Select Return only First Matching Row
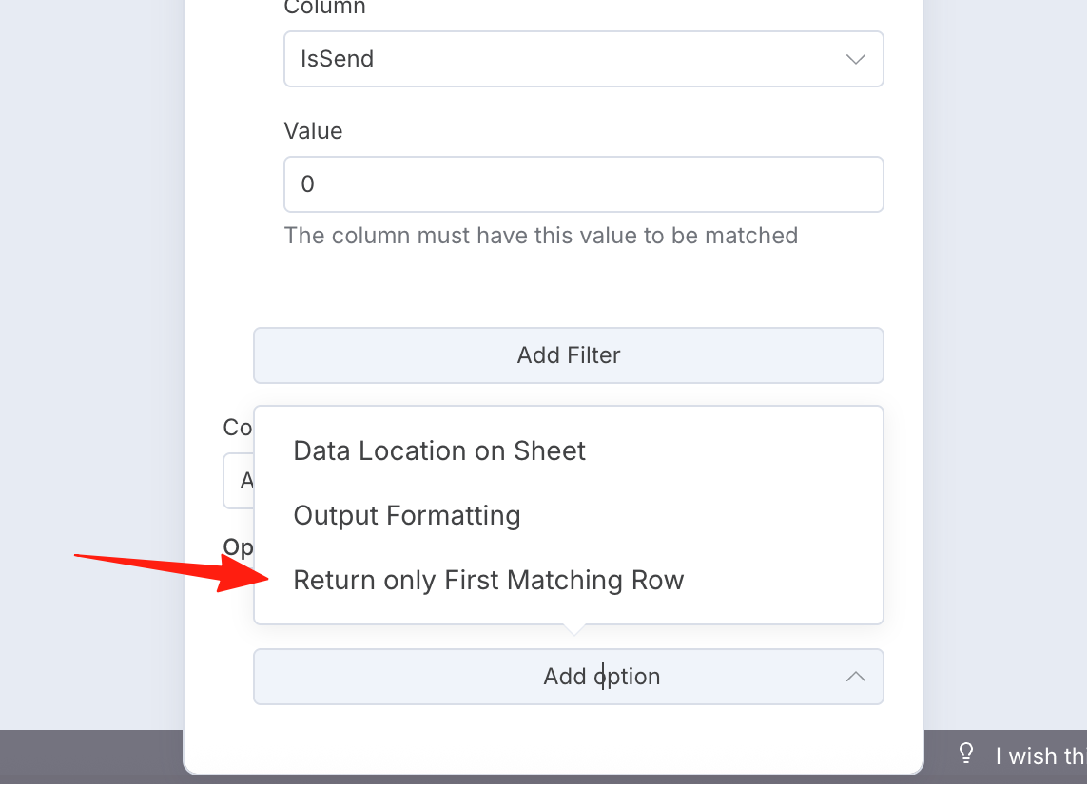1088x785 pixels. tap(489, 581)
